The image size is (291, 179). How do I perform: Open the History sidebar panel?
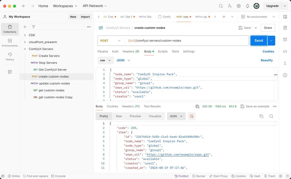coord(10,57)
